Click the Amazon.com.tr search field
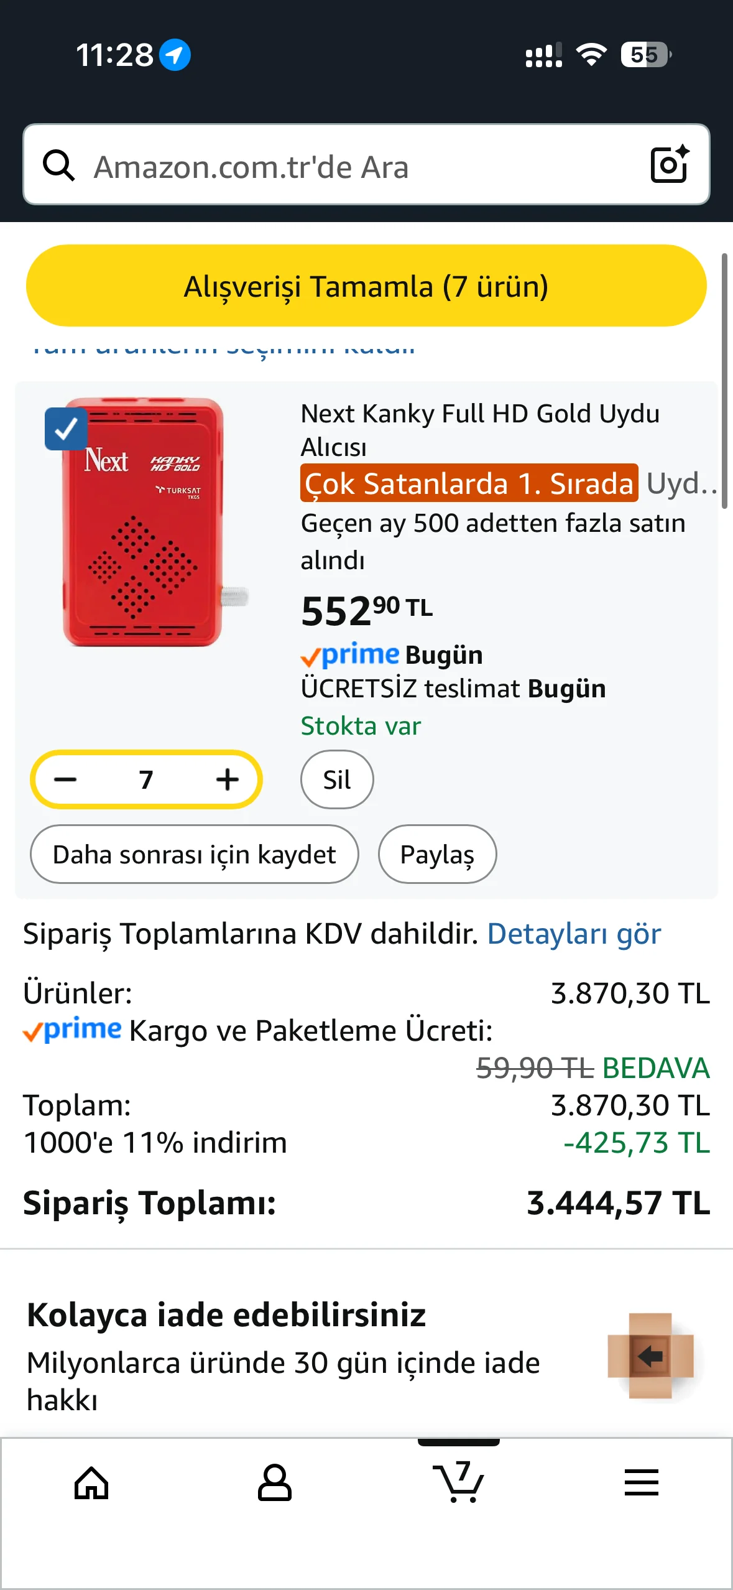733x1590 pixels. (x=361, y=165)
